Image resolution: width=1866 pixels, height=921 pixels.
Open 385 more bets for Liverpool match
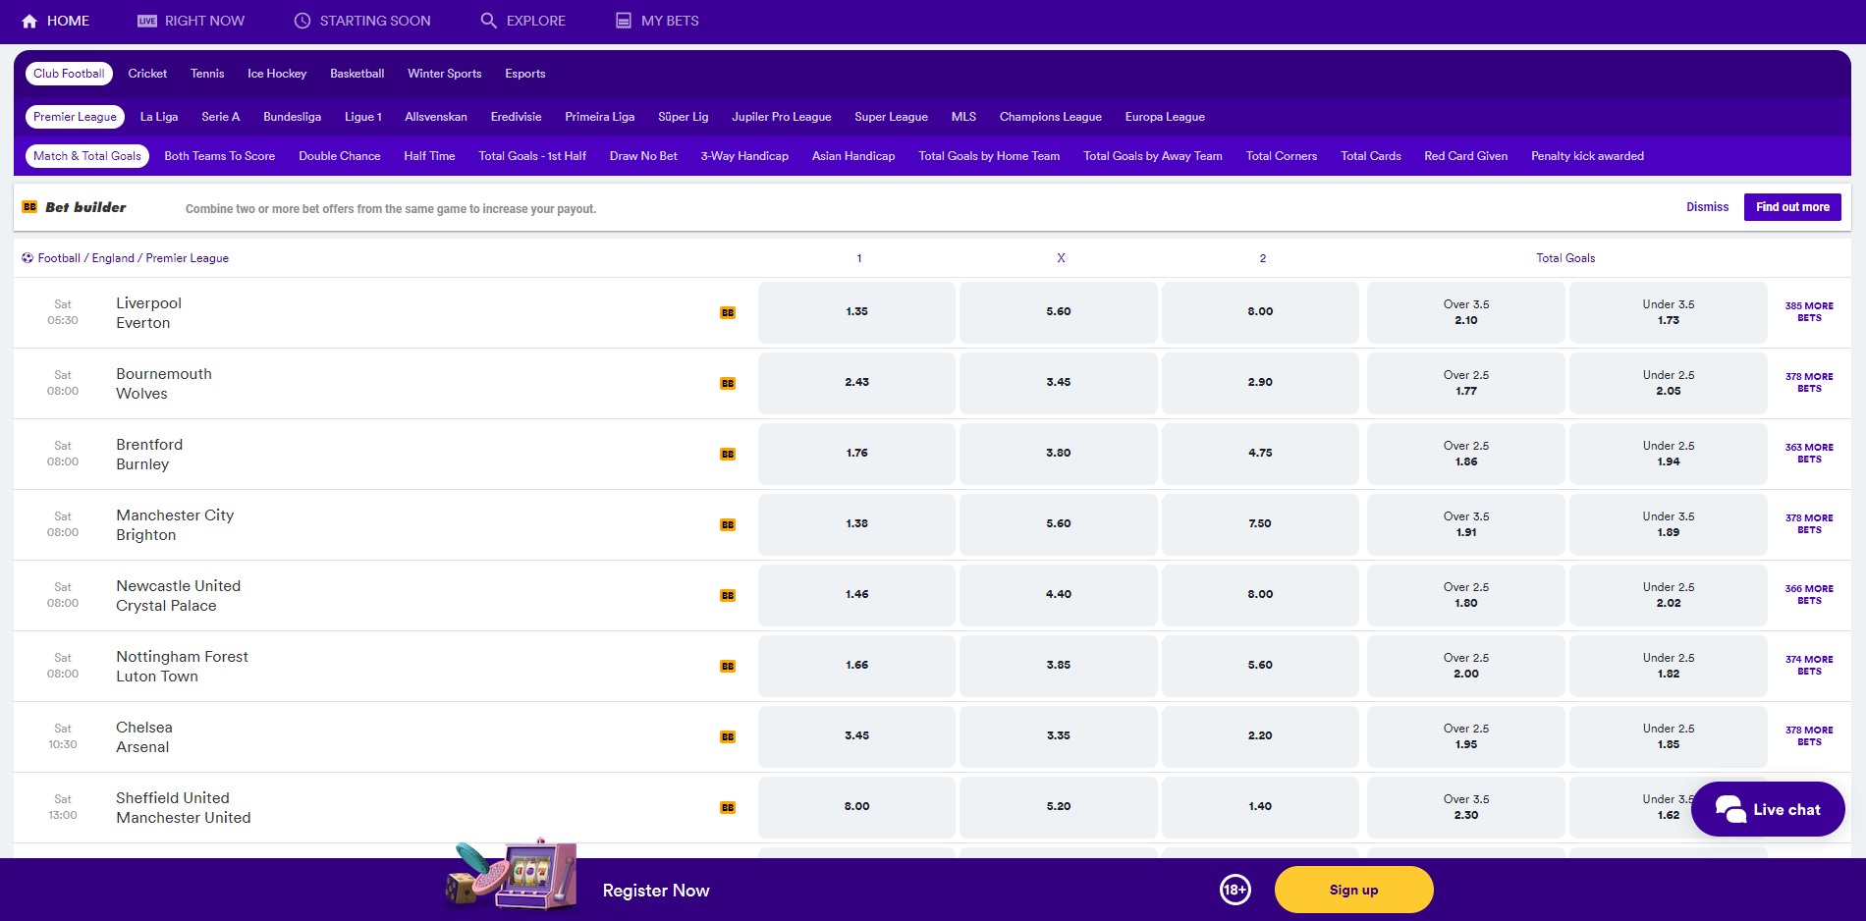tap(1809, 312)
